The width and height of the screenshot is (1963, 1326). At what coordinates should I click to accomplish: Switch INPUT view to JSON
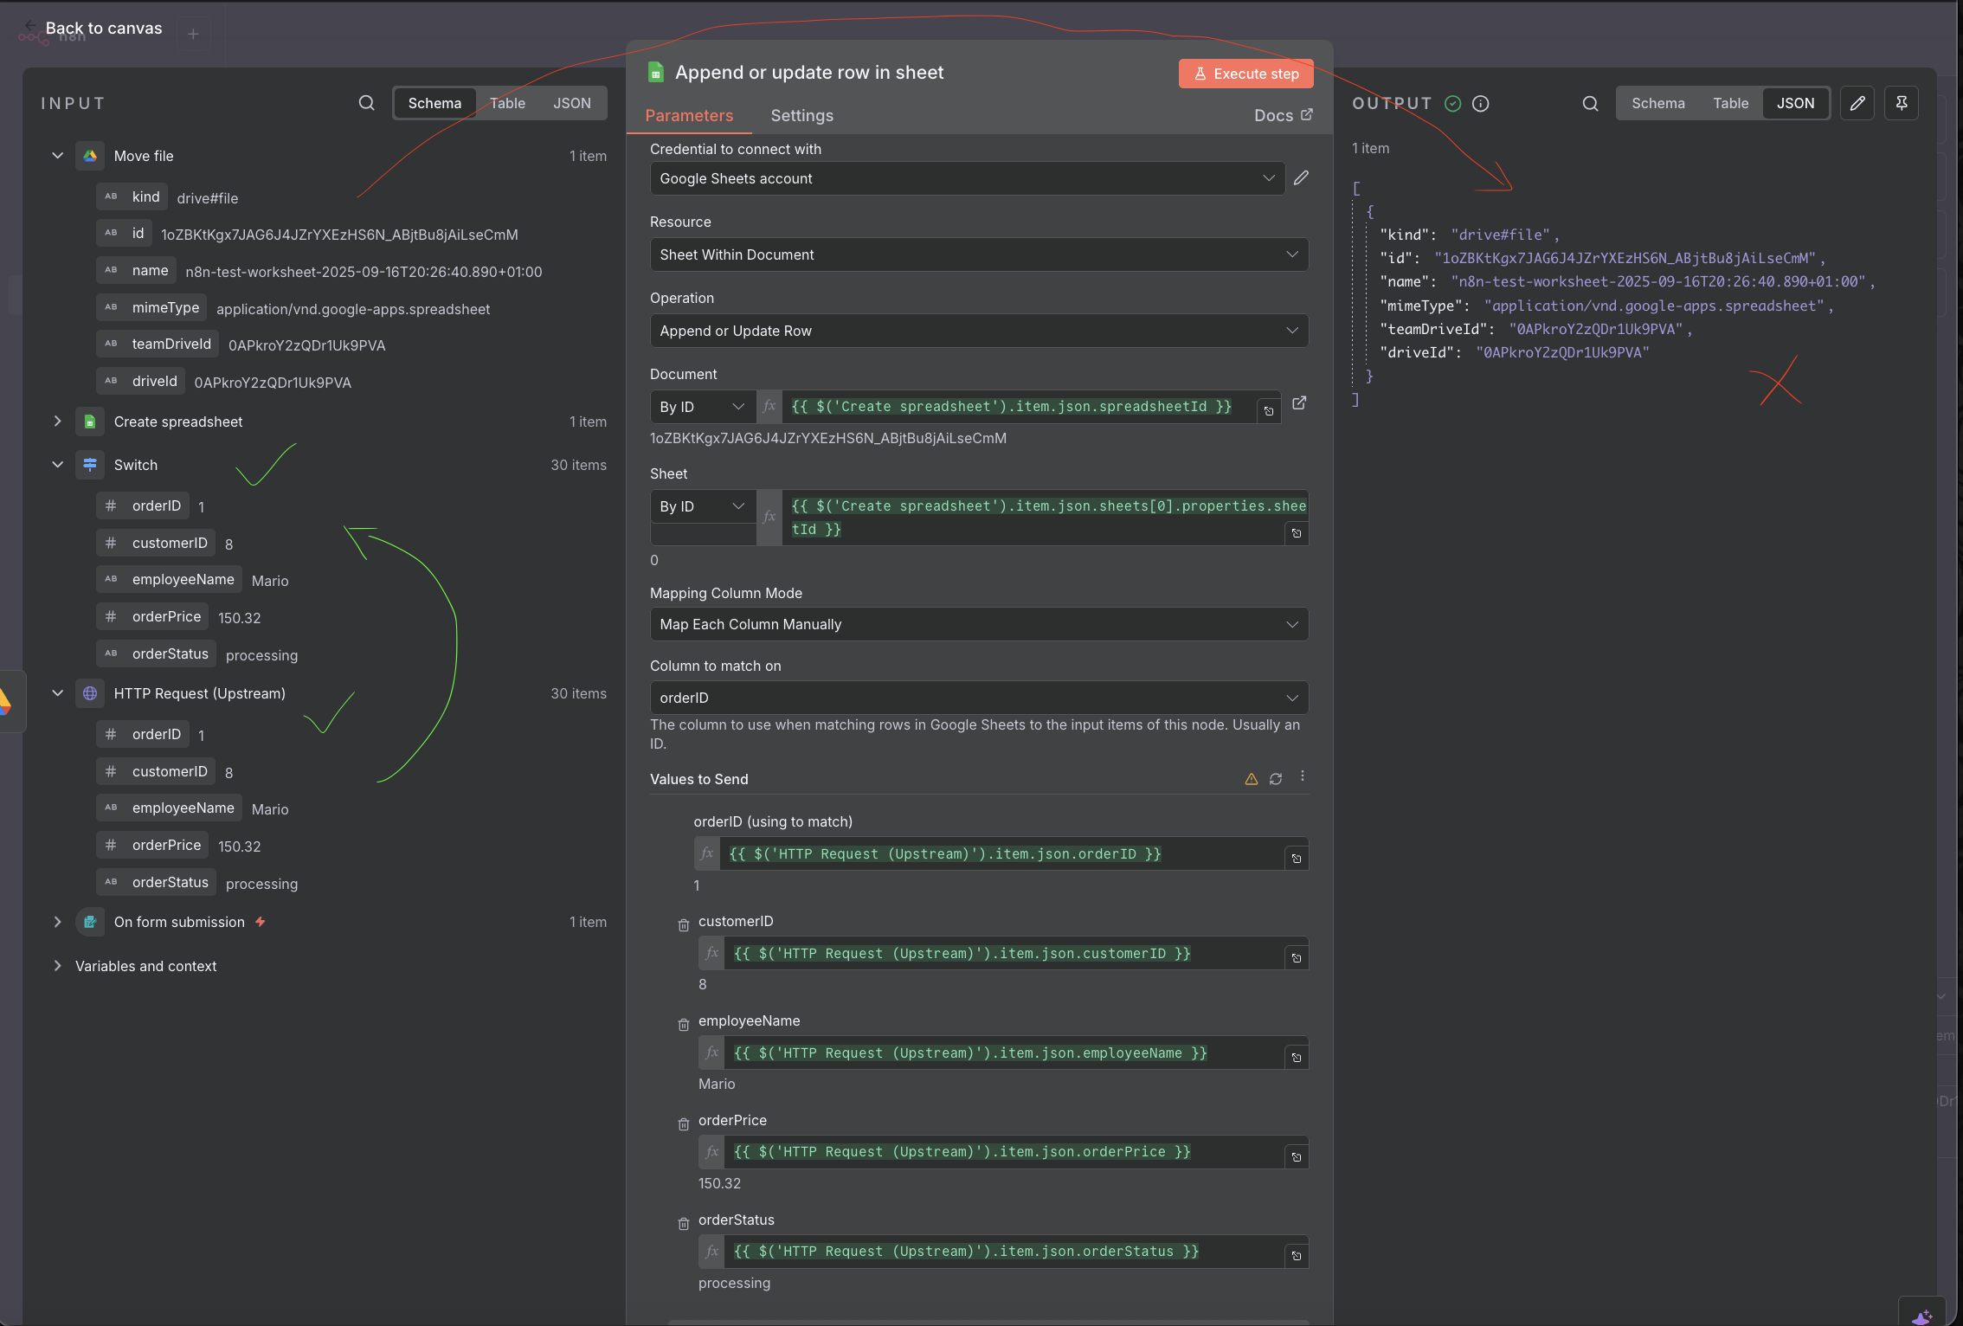pos(571,103)
